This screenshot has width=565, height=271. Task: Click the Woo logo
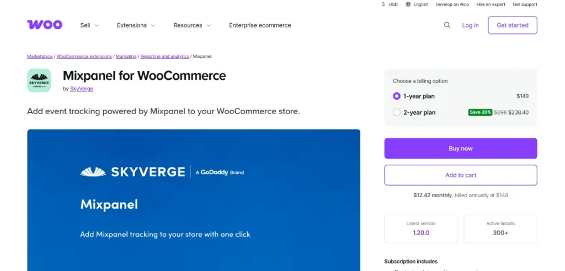(44, 25)
